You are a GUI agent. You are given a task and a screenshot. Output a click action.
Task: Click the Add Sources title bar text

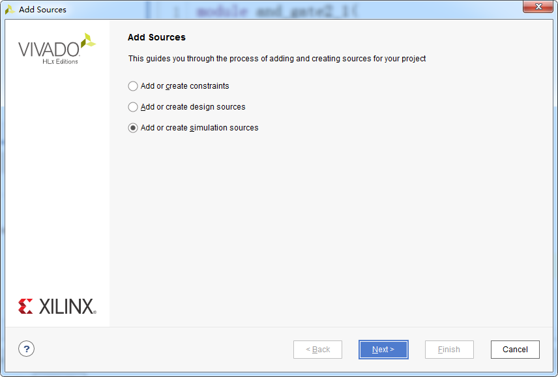coord(43,10)
